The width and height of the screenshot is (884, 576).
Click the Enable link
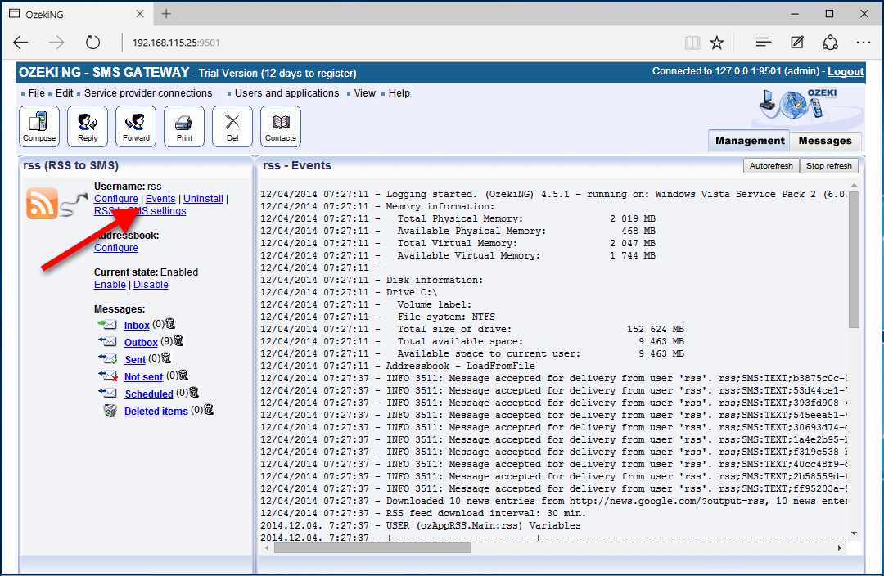[110, 285]
